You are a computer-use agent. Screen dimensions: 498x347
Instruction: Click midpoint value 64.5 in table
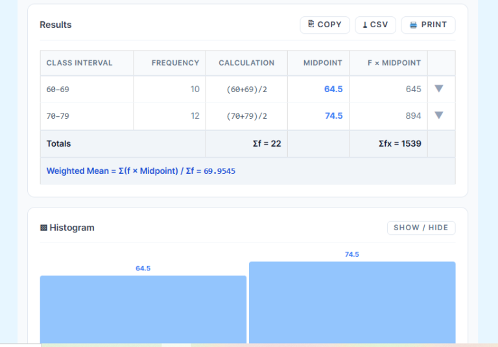(x=333, y=89)
